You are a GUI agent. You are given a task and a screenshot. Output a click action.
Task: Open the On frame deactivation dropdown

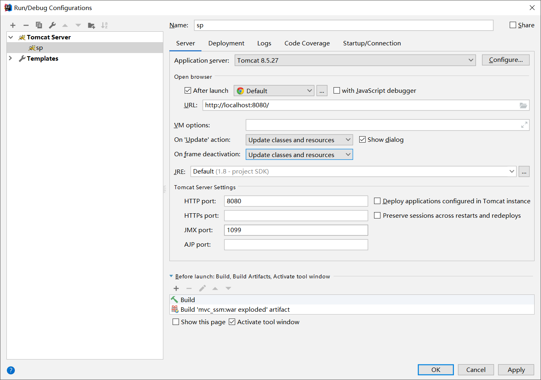(299, 155)
